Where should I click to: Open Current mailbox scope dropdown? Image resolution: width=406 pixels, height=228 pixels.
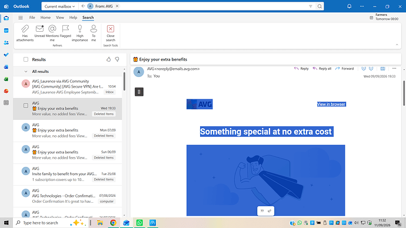[x=59, y=6]
